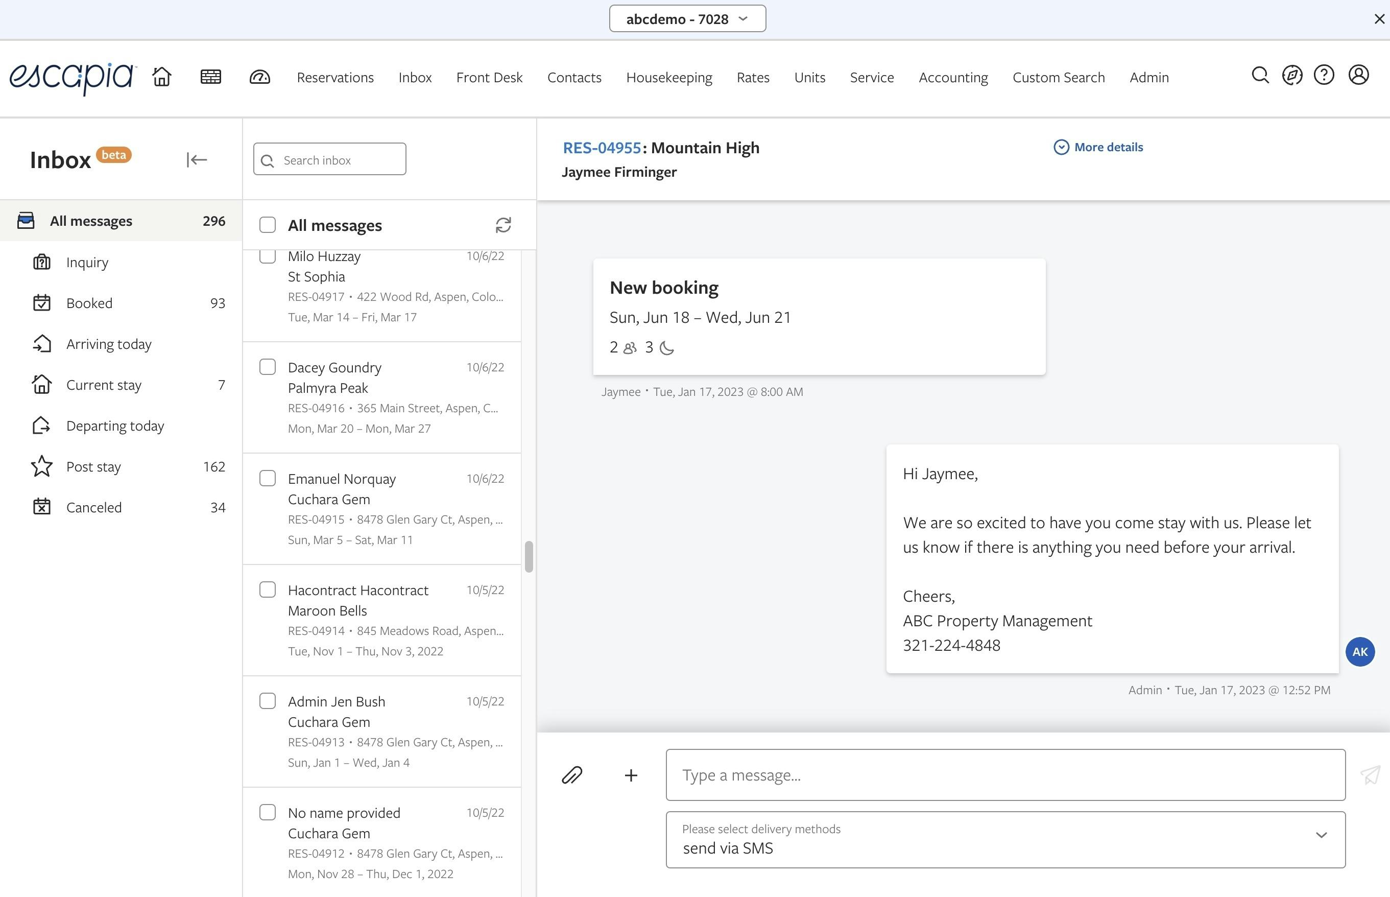Click the home icon in top navigation

click(x=162, y=77)
